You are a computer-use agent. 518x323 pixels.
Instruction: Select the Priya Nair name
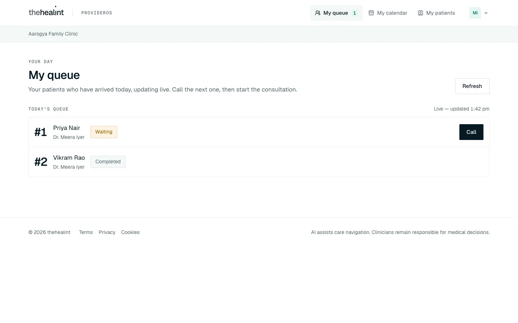point(67,128)
